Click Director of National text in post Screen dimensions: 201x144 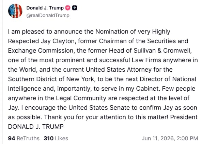pos(168,79)
